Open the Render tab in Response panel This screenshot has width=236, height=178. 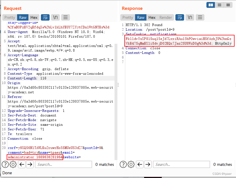[166, 17]
